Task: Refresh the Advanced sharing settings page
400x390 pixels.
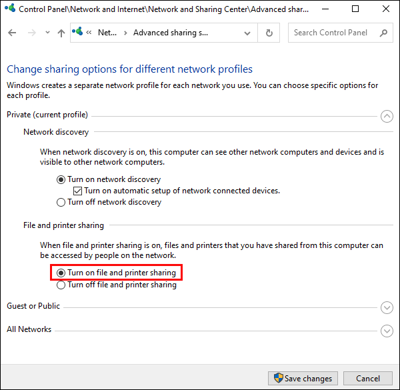Action: 269,33
